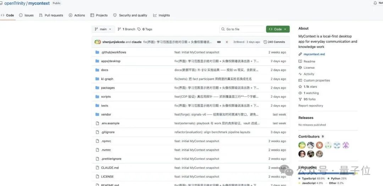Switch to Pull requests tab
The width and height of the screenshot is (383, 186).
[51, 15]
